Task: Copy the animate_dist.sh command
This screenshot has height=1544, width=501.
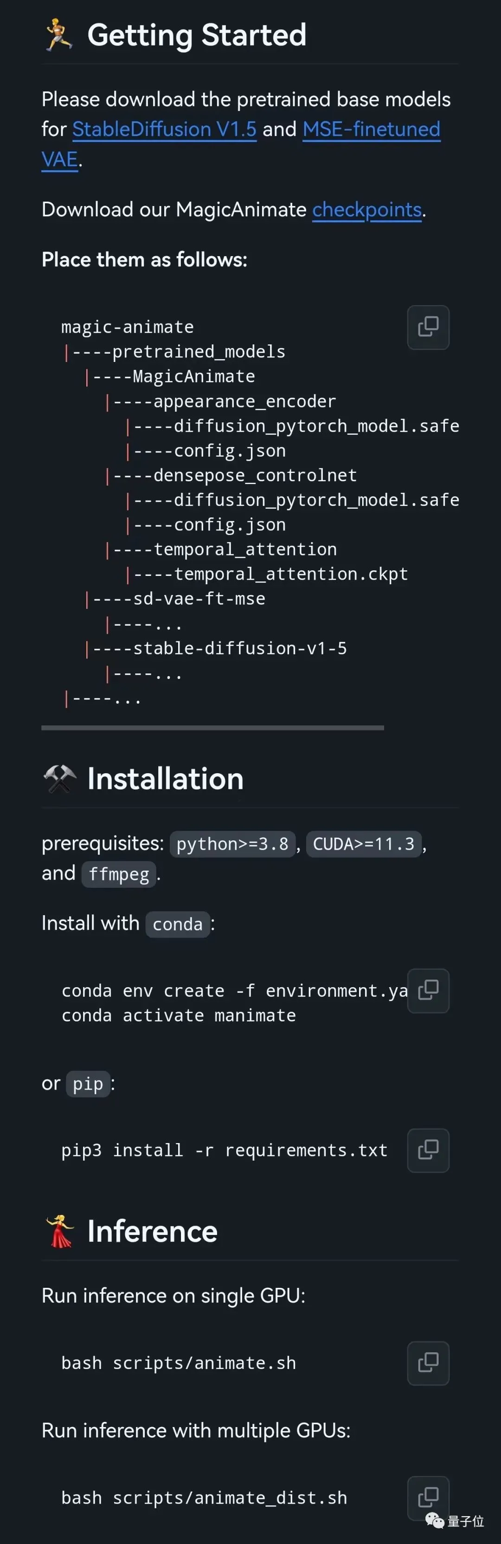Action: pyautogui.click(x=428, y=1498)
